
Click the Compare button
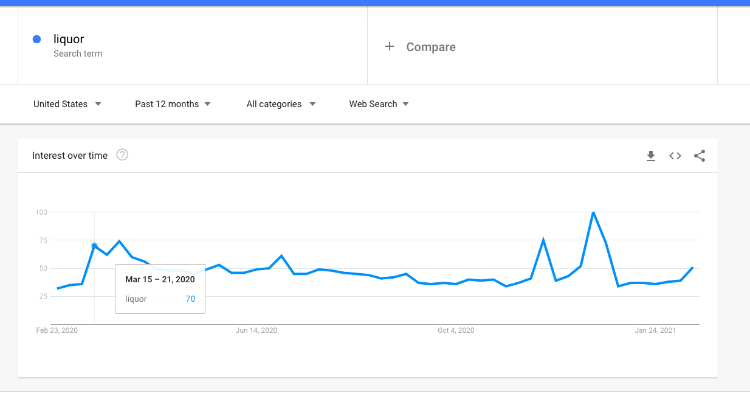(430, 47)
